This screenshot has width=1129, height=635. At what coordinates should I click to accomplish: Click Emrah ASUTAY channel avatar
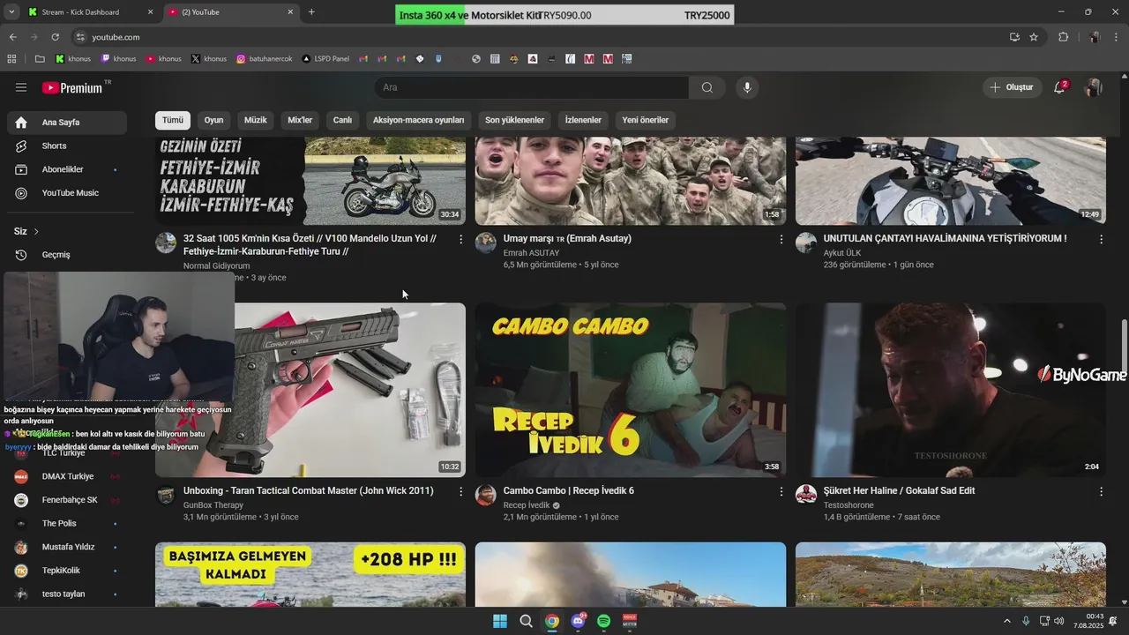pyautogui.click(x=486, y=243)
